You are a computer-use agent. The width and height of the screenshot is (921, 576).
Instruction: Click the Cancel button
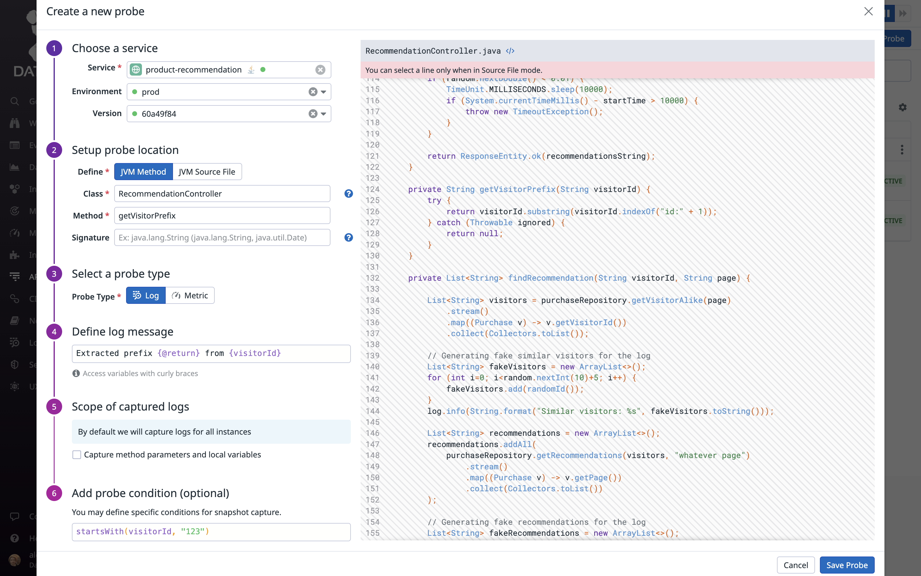(x=796, y=565)
